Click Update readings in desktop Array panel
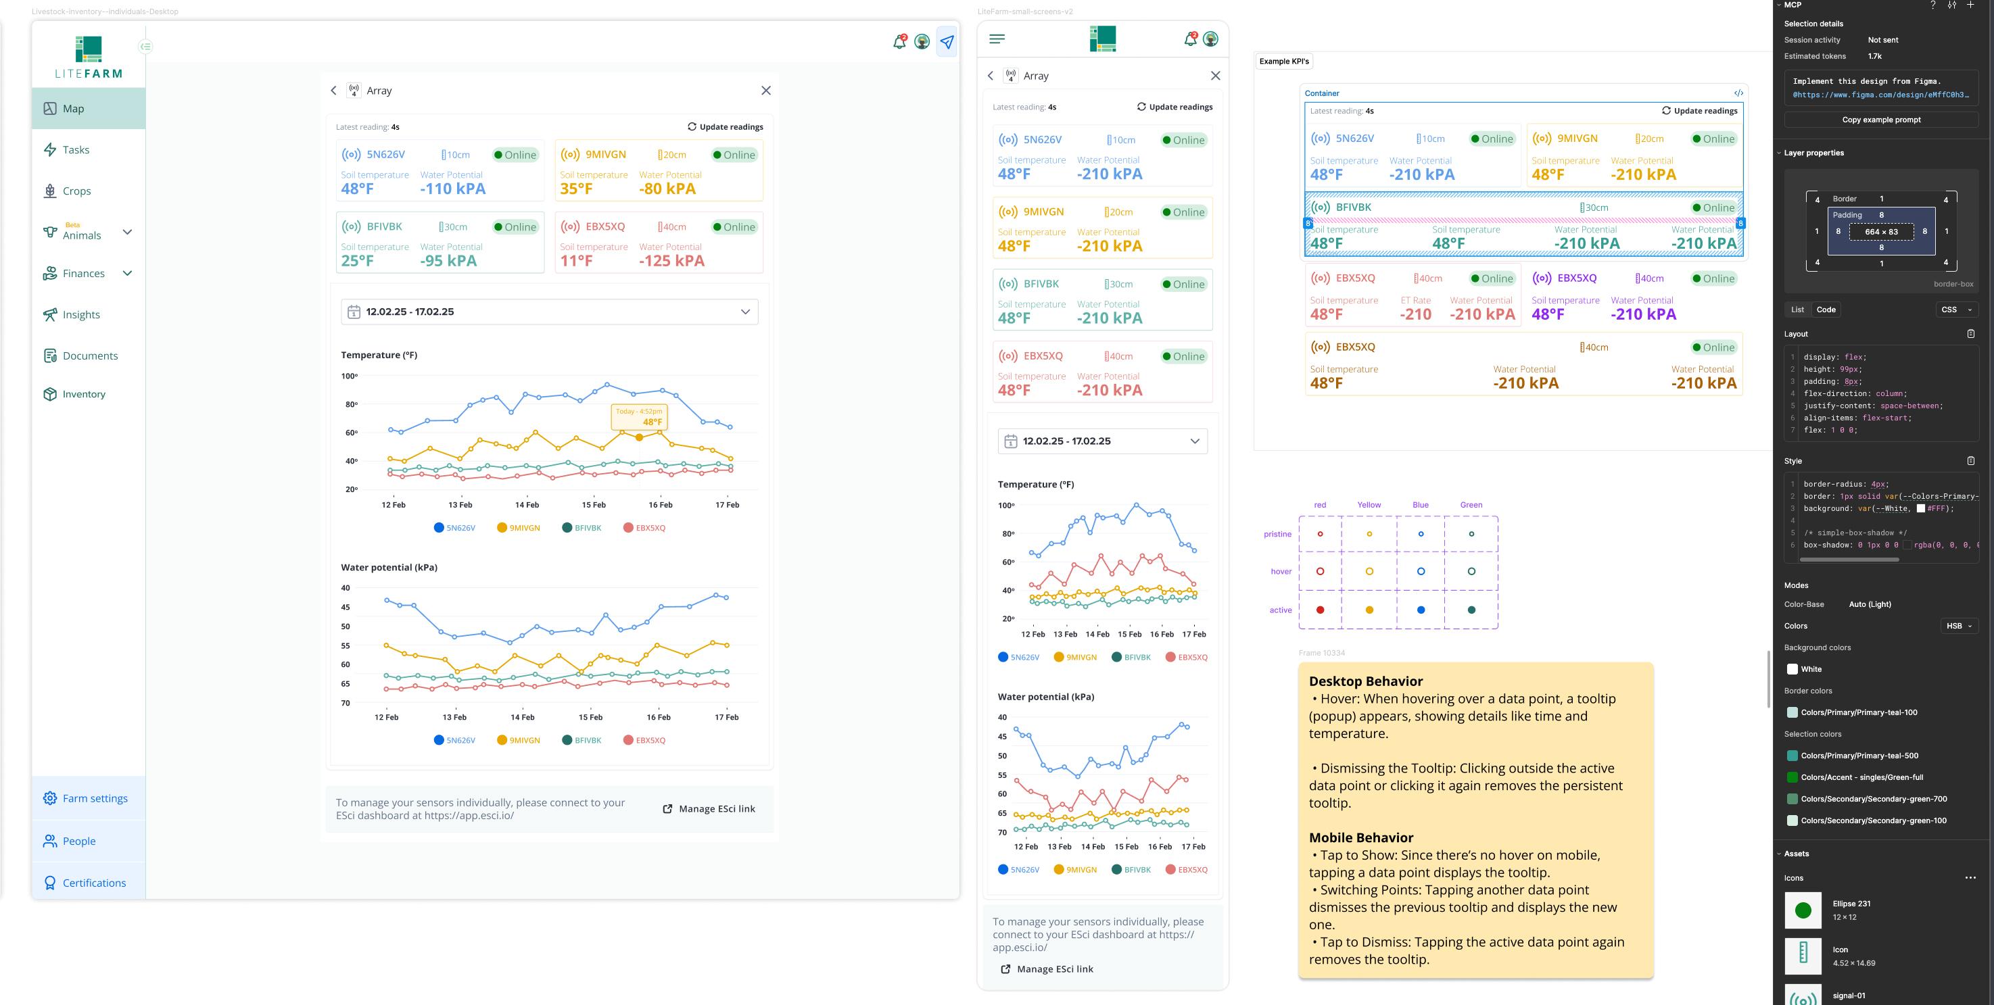 pyautogui.click(x=726, y=127)
